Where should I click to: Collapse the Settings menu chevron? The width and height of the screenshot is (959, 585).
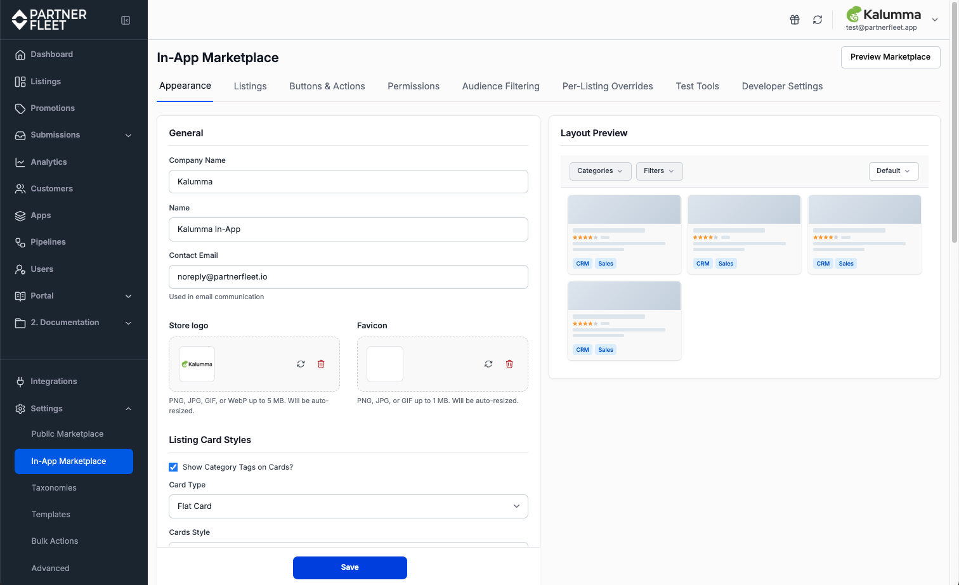point(128,409)
